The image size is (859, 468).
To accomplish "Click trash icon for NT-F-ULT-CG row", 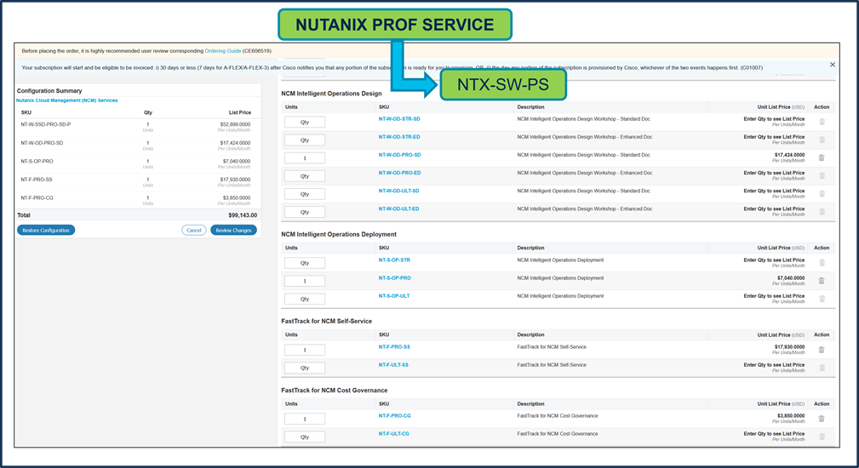I will point(822,437).
